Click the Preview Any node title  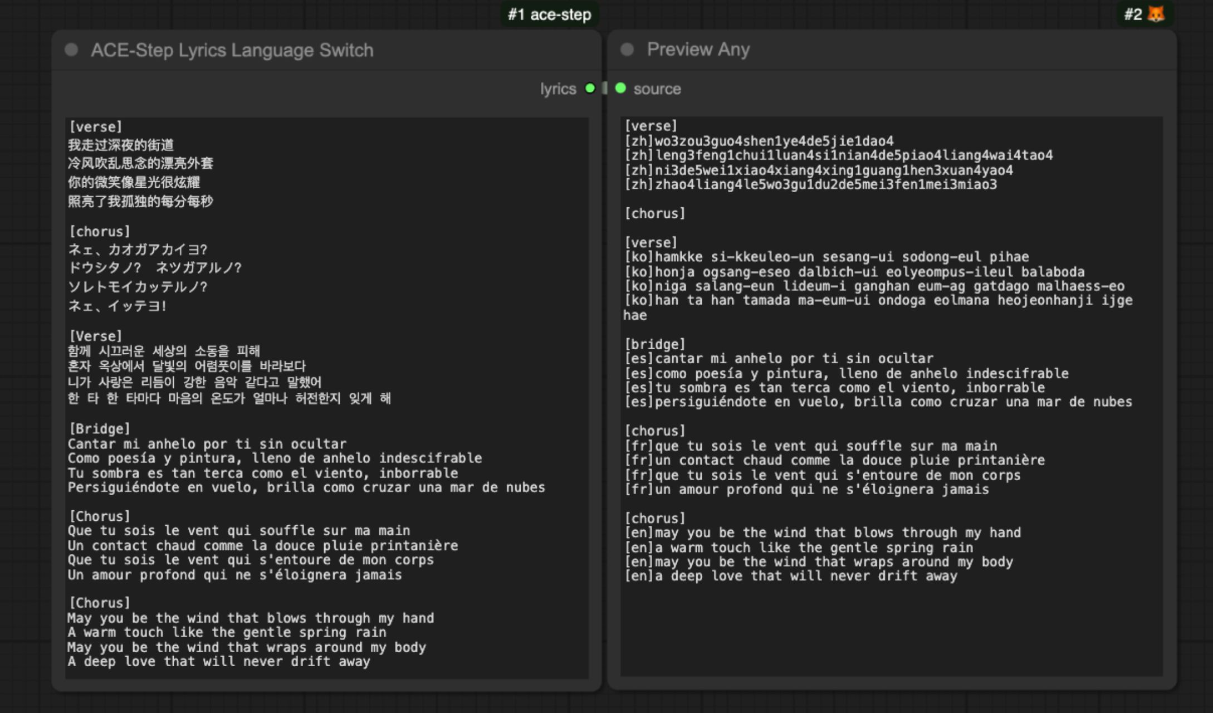tap(698, 50)
